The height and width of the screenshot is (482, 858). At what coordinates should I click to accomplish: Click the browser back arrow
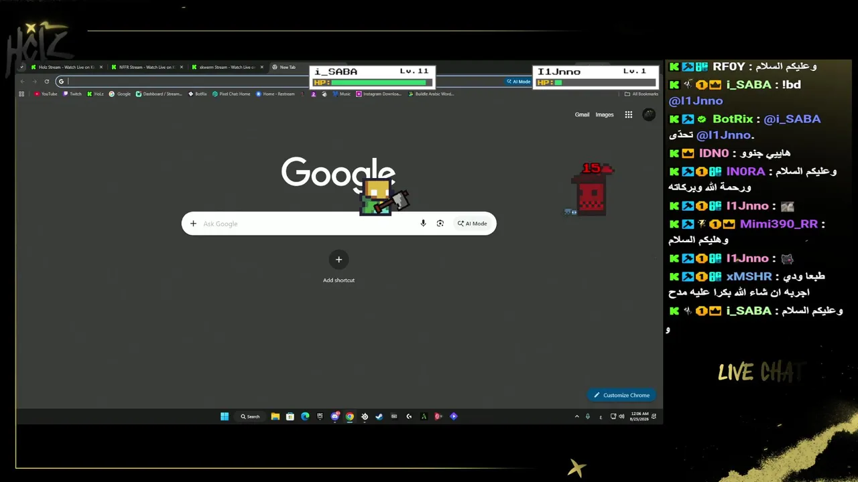pyautogui.click(x=22, y=82)
